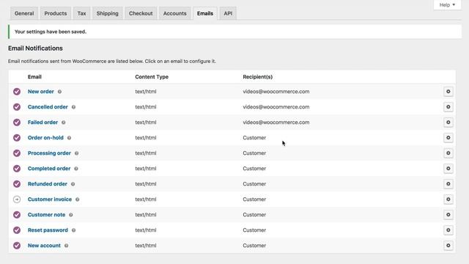Image resolution: width=469 pixels, height=264 pixels.
Task: Open gear settings for Order on-hold email
Action: point(448,138)
